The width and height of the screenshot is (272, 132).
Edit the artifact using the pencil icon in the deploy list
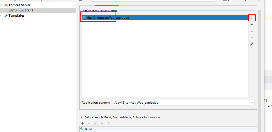tap(252, 44)
